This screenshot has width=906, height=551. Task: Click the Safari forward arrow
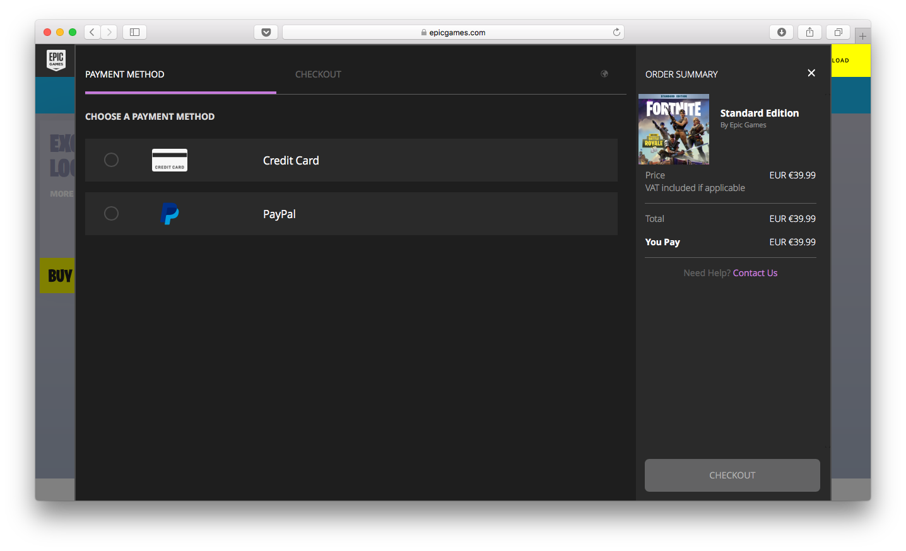tap(109, 32)
